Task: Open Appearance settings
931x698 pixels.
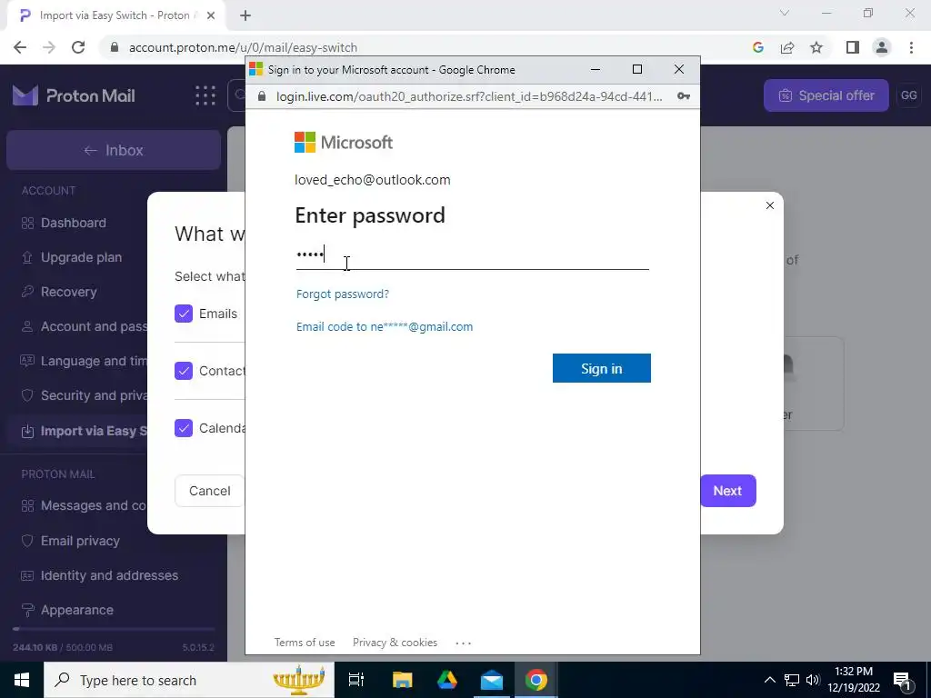Action: tap(77, 610)
